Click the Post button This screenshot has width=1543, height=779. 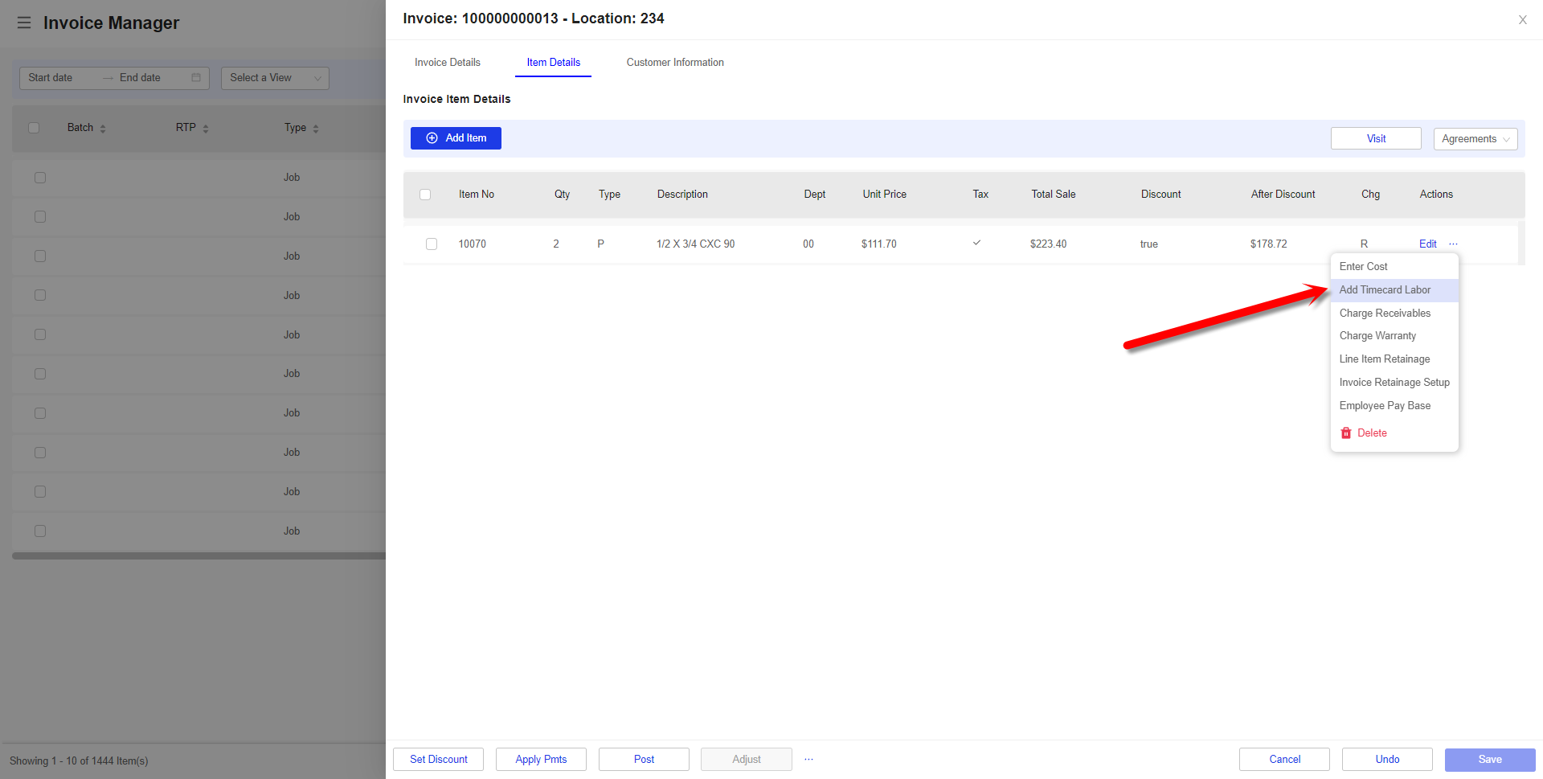(644, 759)
